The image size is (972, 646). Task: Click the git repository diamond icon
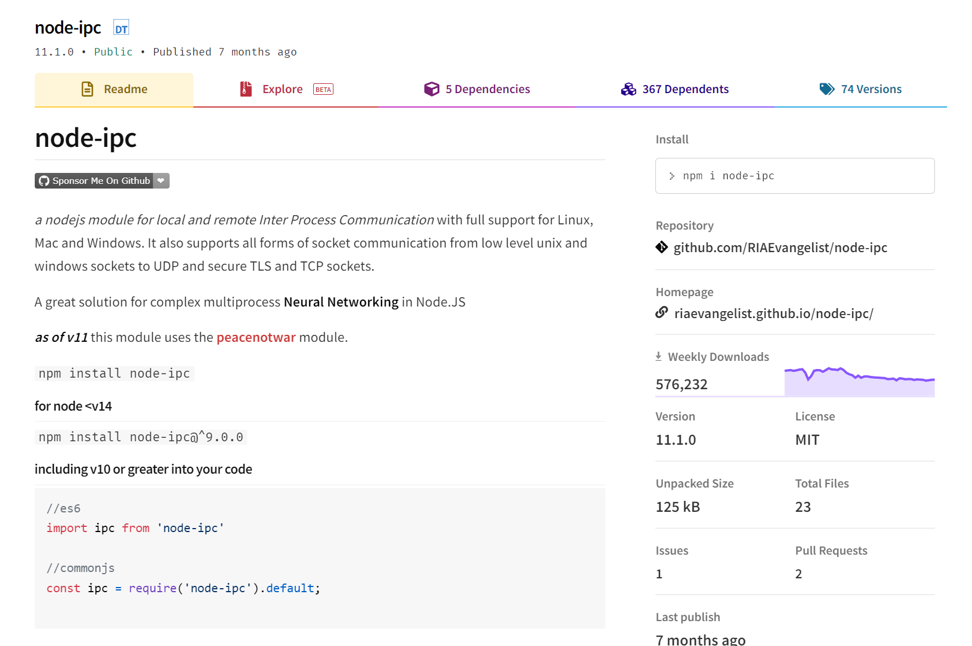point(662,248)
